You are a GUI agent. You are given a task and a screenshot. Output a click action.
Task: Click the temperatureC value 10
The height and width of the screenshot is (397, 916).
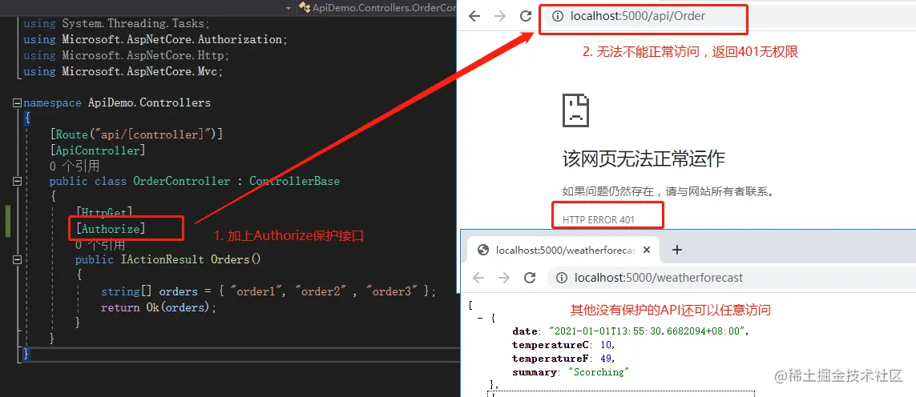[x=607, y=345]
